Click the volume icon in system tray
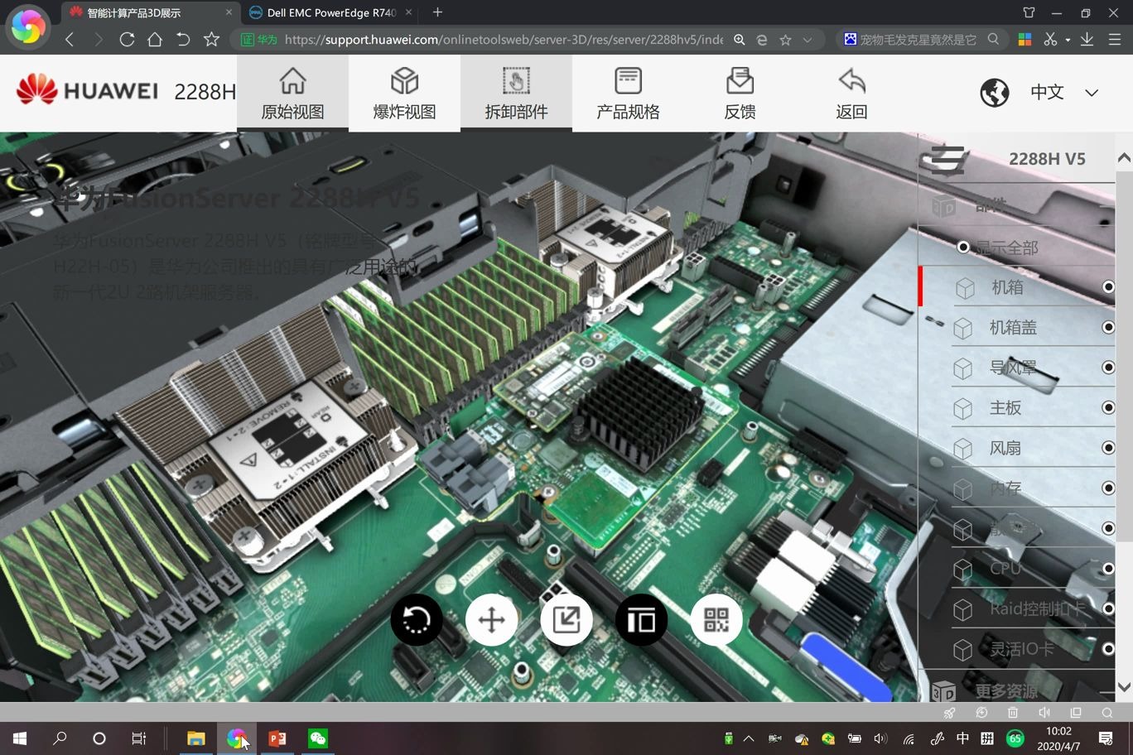This screenshot has height=755, width=1133. 880,738
